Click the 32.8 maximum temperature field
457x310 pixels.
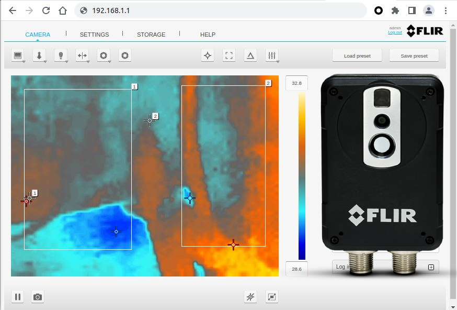coord(296,83)
